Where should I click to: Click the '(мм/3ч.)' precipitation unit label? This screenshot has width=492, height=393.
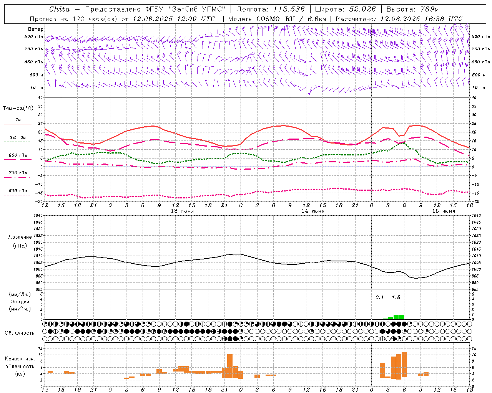pos(20,294)
